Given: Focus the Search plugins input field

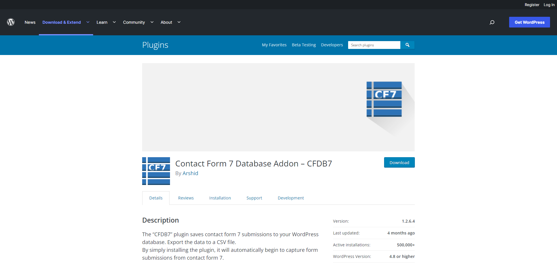Looking at the screenshot, I should pos(374,45).
